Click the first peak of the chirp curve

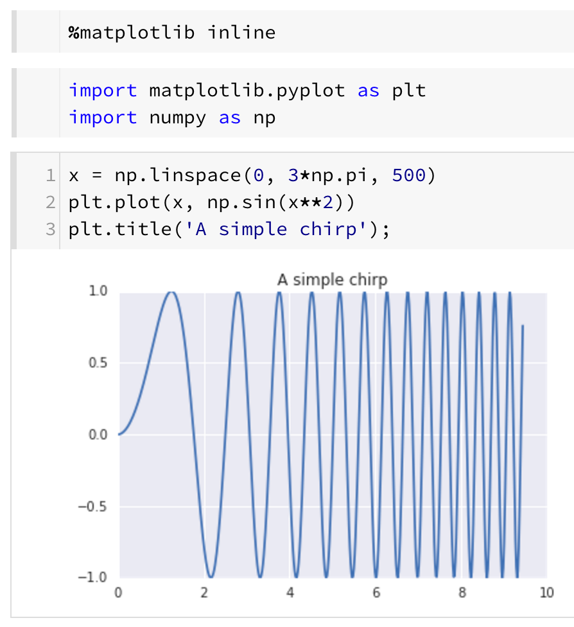171,293
